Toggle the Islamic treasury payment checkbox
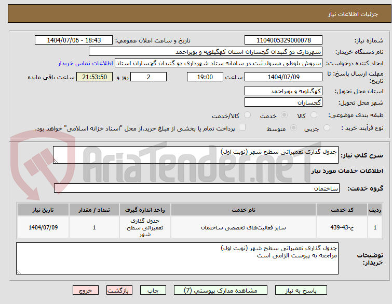Viewport: 392px width, 304px height. pos(242,127)
